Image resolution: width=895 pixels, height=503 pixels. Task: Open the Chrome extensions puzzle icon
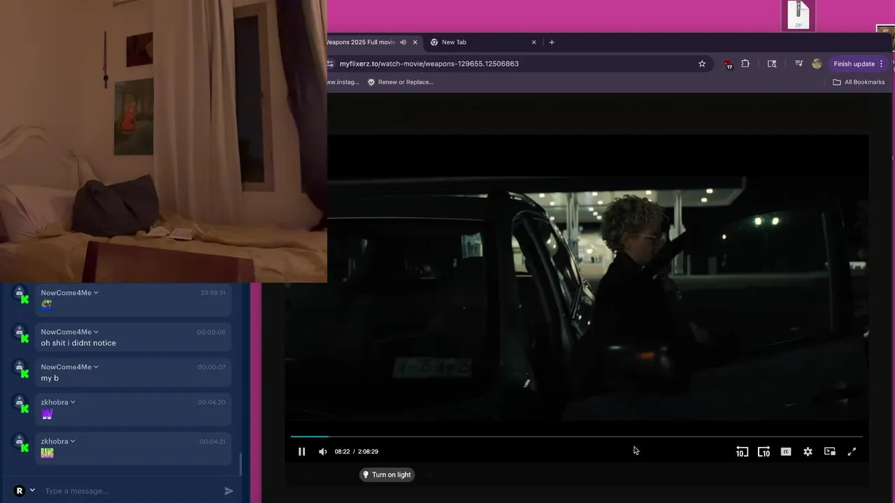click(x=745, y=64)
